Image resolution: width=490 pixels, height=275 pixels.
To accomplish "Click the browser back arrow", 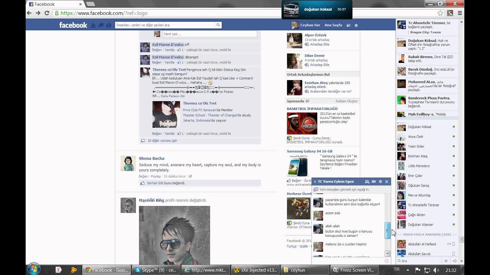I will pyautogui.click(x=29, y=13).
